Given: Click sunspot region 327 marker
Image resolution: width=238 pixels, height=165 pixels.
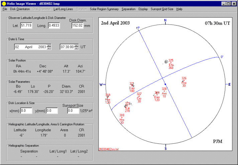Looking at the screenshot, I should point(139,96).
